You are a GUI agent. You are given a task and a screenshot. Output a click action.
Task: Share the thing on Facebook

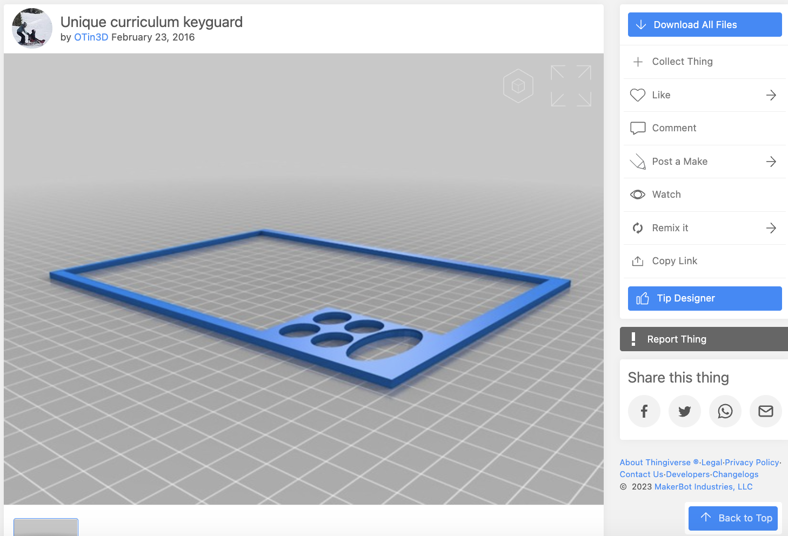pyautogui.click(x=644, y=411)
